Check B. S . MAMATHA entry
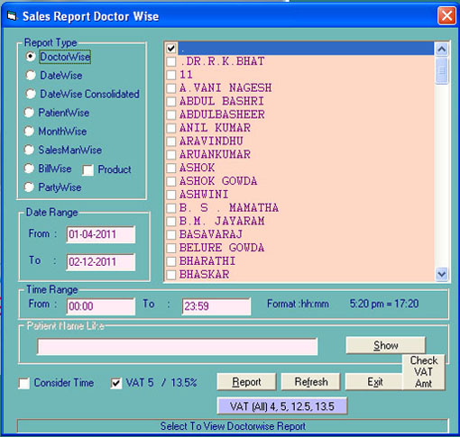Viewport: 460px width, 437px height. click(171, 208)
